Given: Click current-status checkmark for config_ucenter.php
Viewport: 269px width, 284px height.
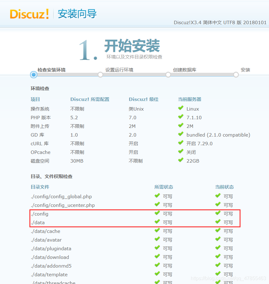Looking at the screenshot, I should (x=218, y=204).
